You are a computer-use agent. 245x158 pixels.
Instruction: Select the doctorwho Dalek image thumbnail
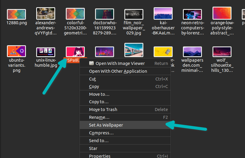pos(105,14)
